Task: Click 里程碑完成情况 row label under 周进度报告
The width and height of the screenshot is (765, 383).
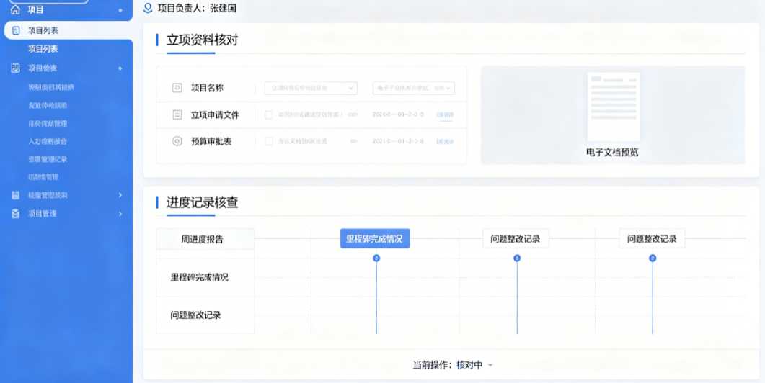Action: (199, 277)
